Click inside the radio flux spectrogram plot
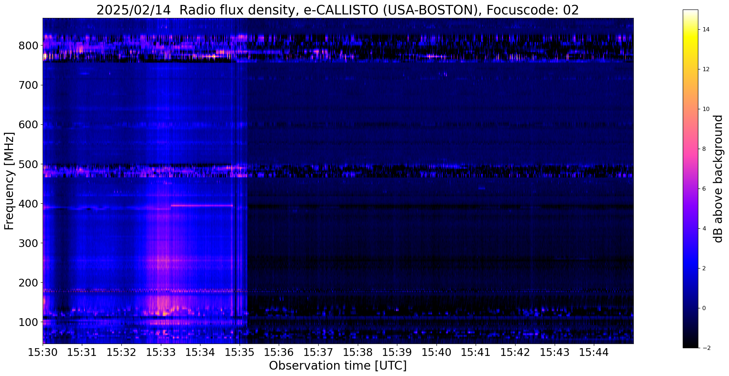This screenshot has width=729, height=376. 338,181
